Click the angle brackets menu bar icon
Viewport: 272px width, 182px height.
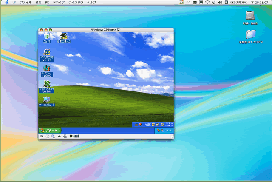click(x=188, y=3)
